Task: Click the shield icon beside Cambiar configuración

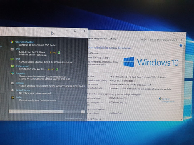Action: coord(160,99)
